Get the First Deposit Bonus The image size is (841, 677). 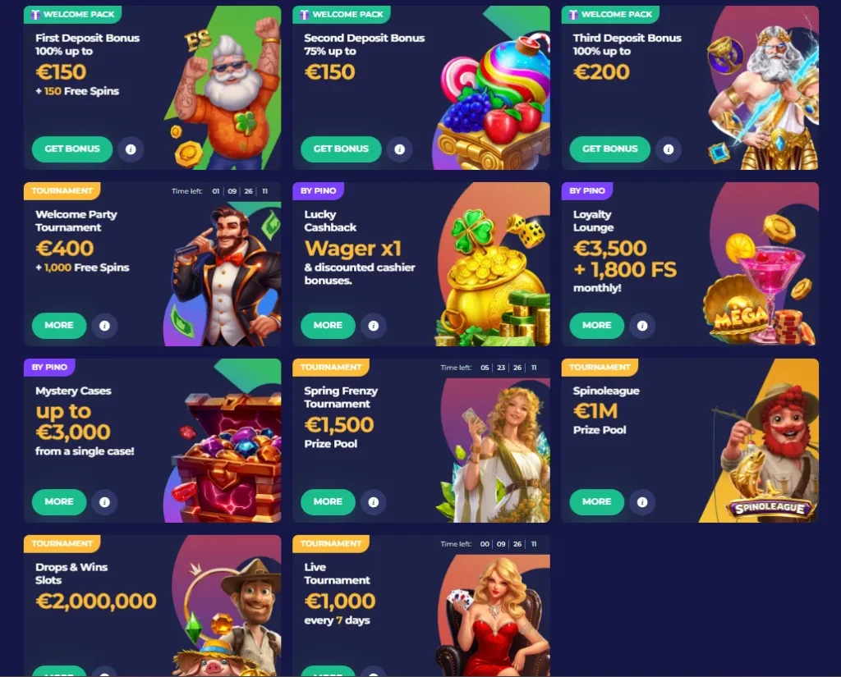coord(72,149)
